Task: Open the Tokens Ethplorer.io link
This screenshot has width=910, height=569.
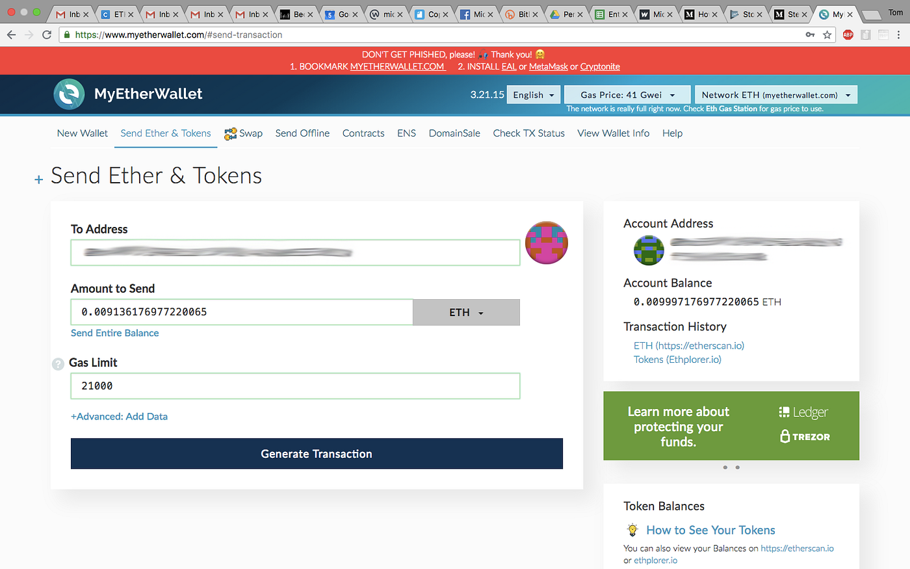Action: point(677,360)
